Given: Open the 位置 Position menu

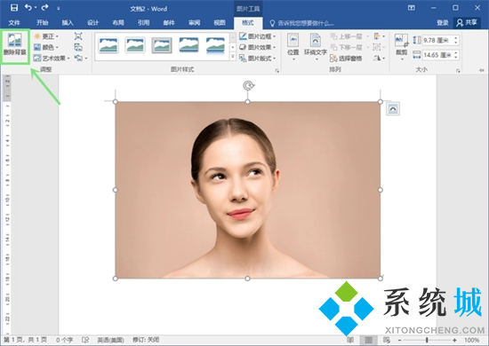Looking at the screenshot, I should pos(293,47).
